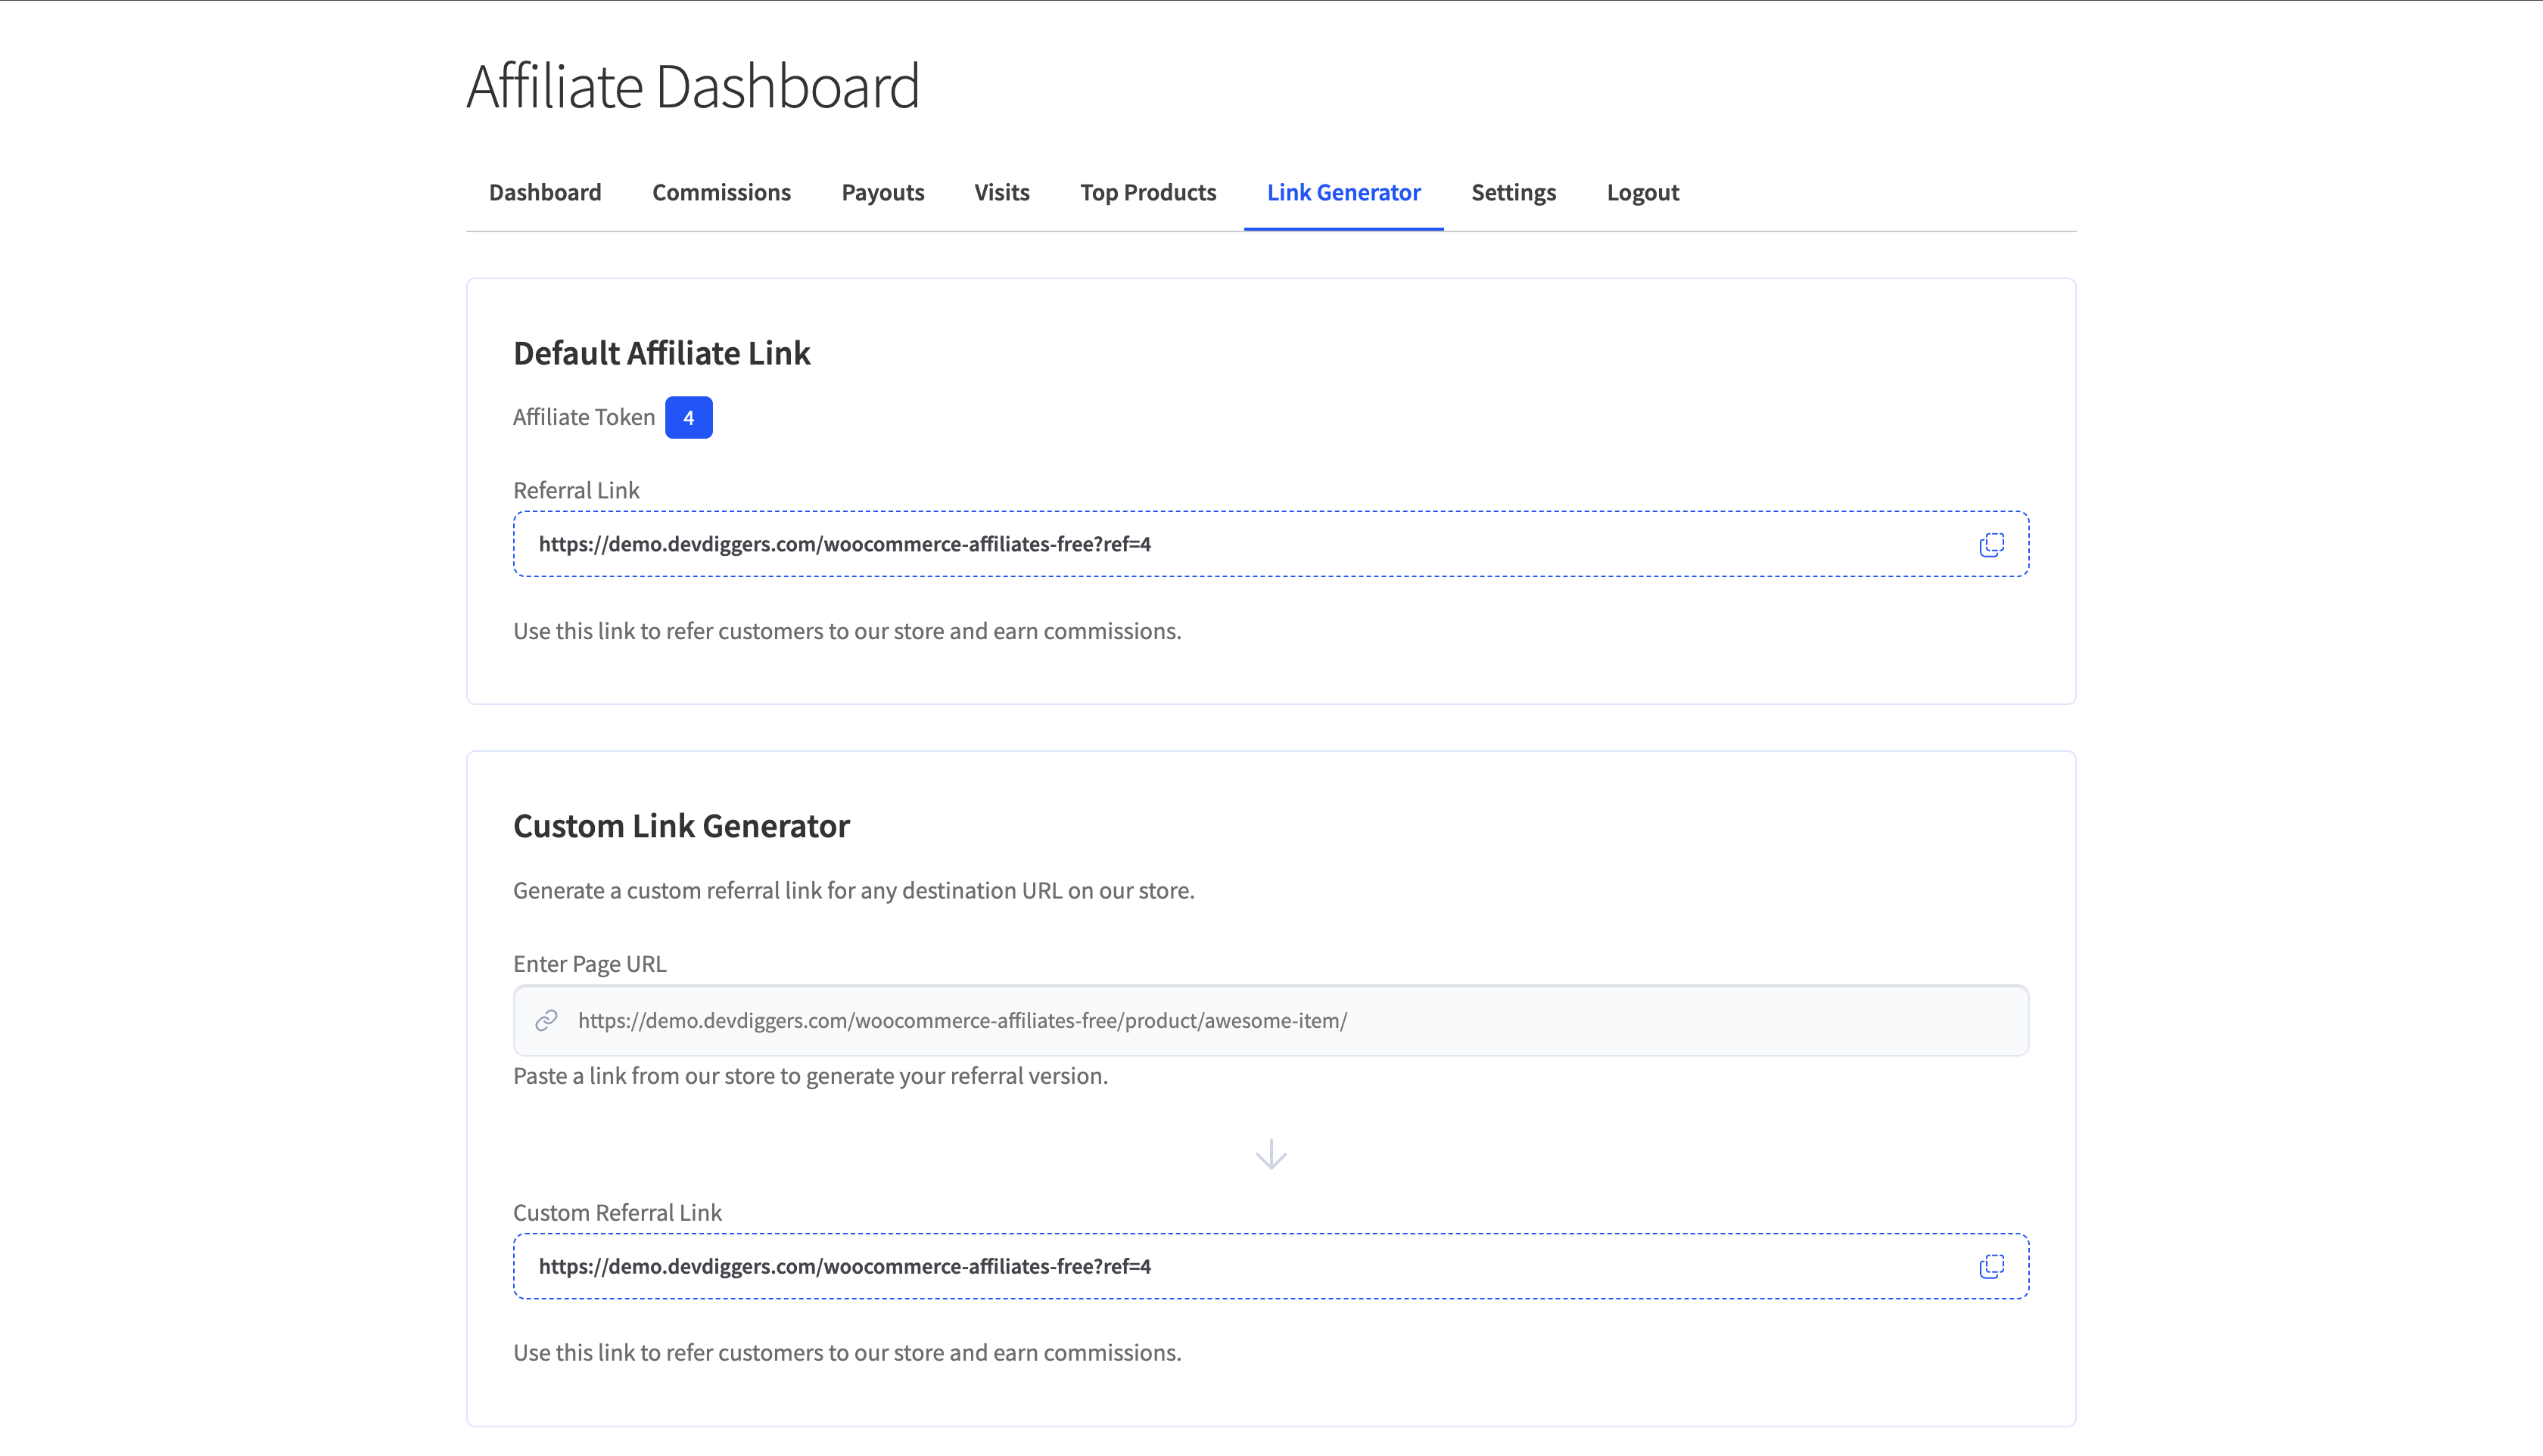
Task: Select the Link Generator tab
Action: pos(1343,192)
